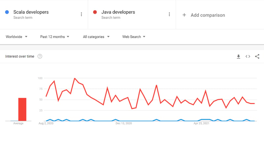Screen dimensions: 264x141
Task: Click the Aug 2, 2020 axis label
Action: pos(46,123)
